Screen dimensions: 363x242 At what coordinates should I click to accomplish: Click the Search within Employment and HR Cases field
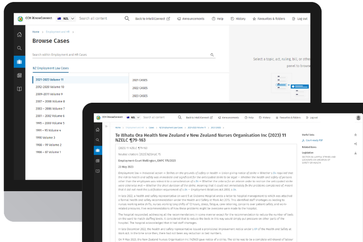point(119,55)
